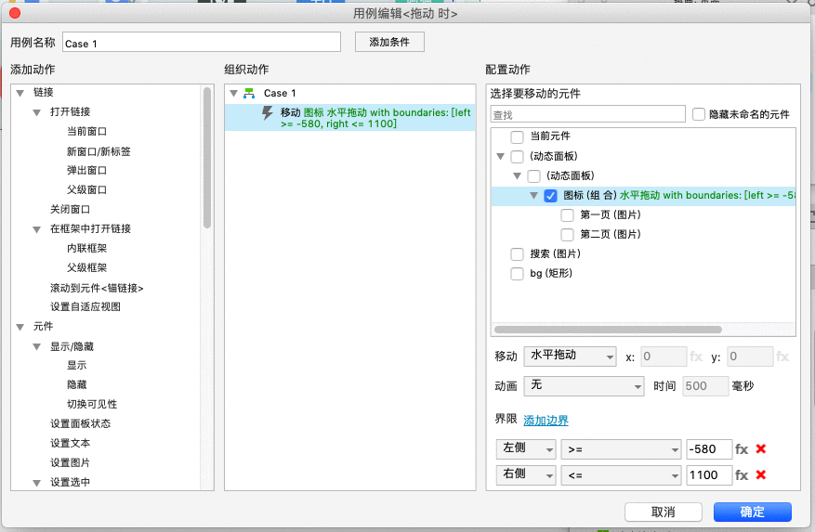Select the 父级框架 action
This screenshot has width=815, height=532.
[86, 268]
